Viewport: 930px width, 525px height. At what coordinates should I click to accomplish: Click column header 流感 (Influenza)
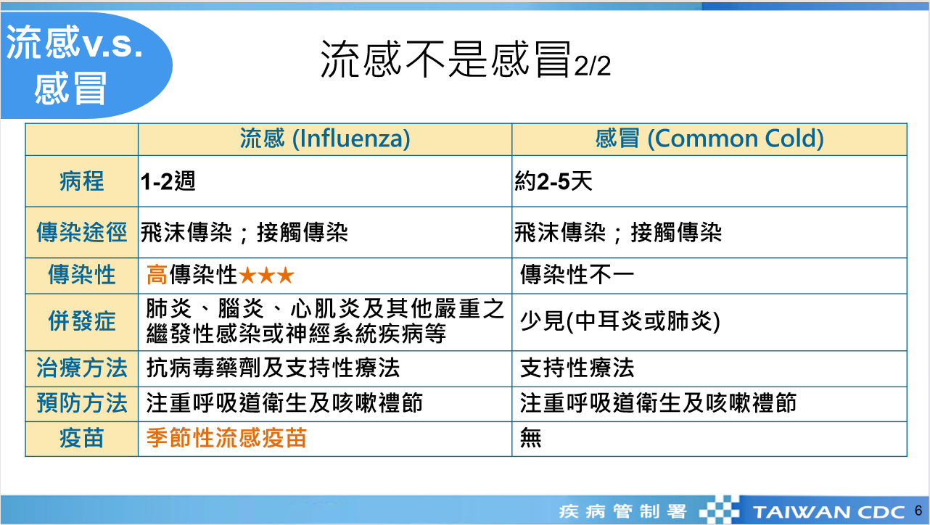[325, 139]
